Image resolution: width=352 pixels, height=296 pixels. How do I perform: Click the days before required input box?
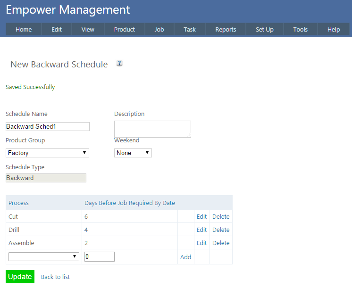tap(99, 256)
